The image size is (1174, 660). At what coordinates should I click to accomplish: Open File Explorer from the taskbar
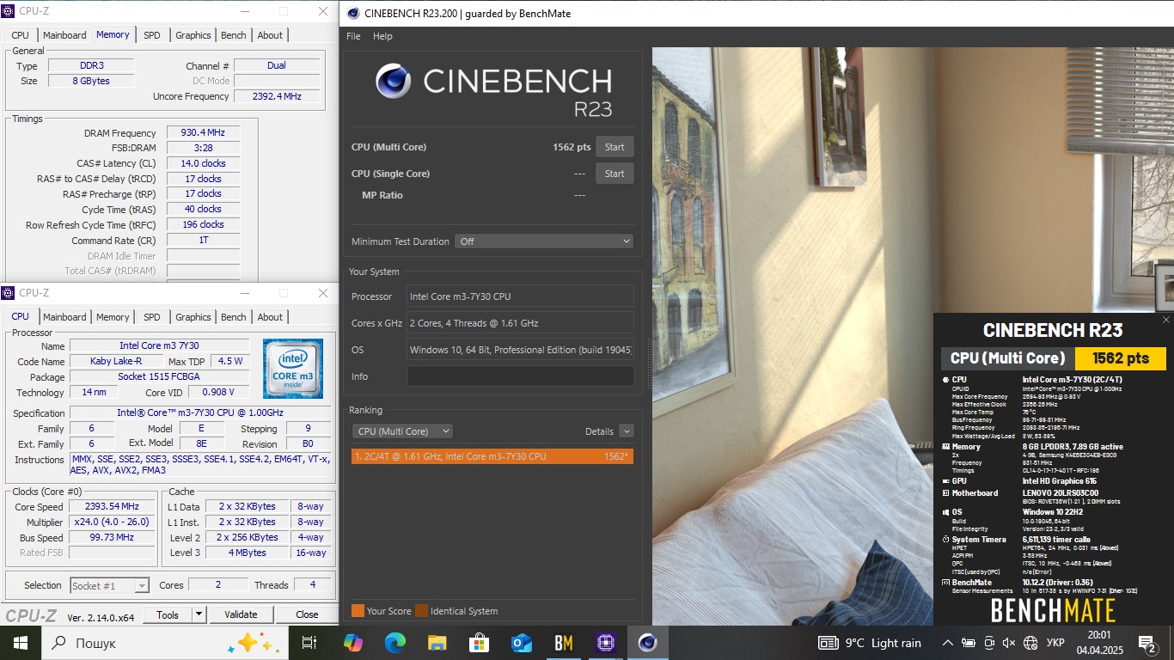437,643
